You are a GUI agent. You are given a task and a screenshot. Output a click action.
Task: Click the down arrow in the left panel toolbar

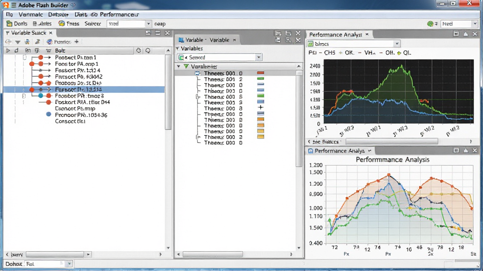tap(18, 42)
